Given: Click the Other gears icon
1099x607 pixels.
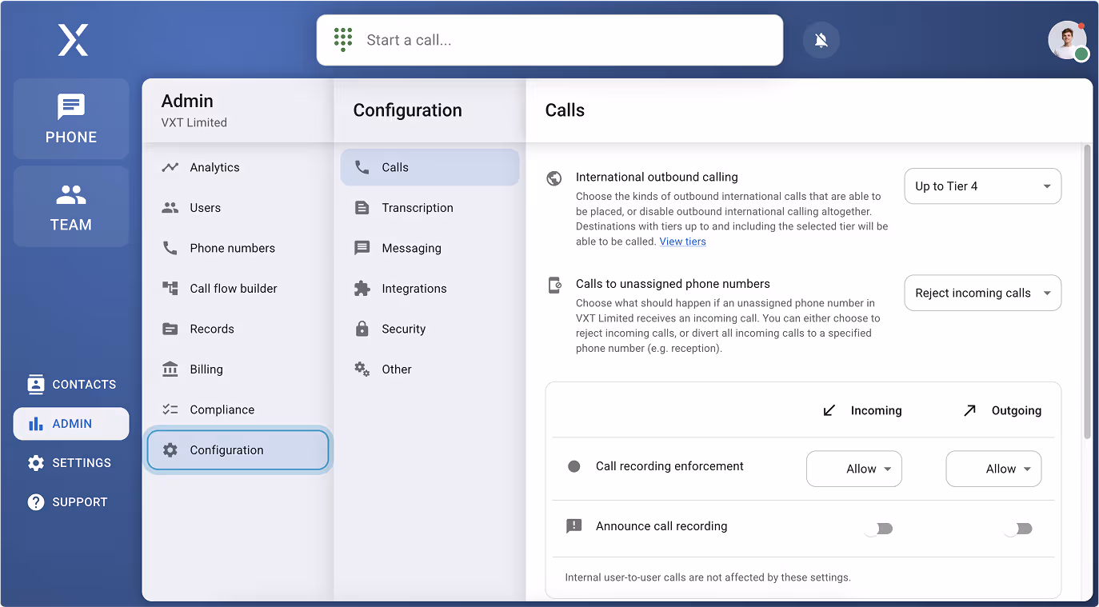Looking at the screenshot, I should click(x=362, y=369).
